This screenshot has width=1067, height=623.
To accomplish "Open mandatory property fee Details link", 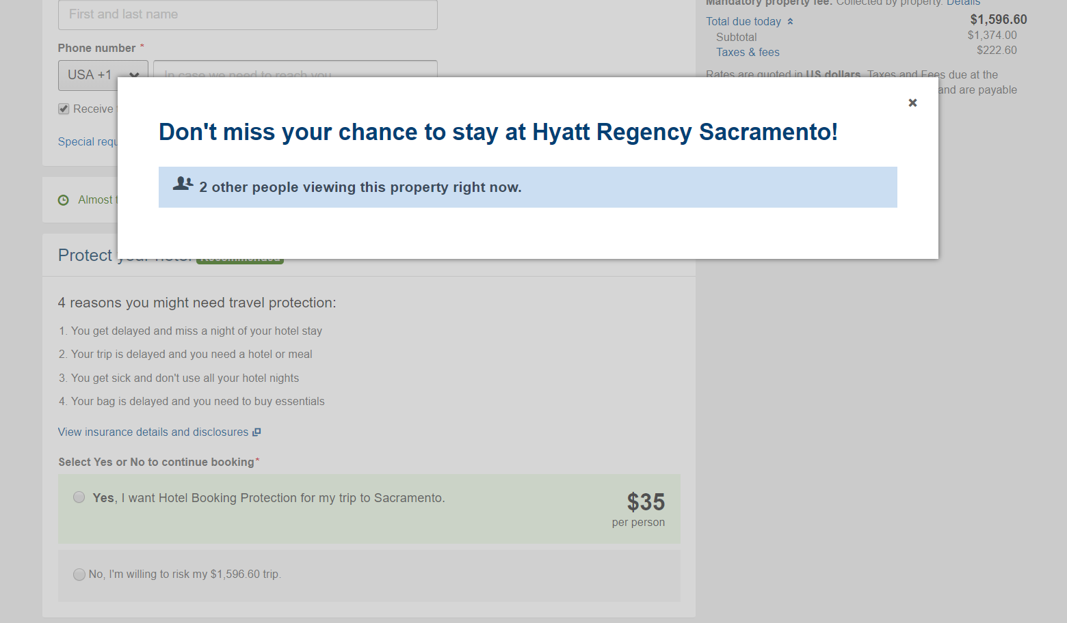I will (963, 3).
